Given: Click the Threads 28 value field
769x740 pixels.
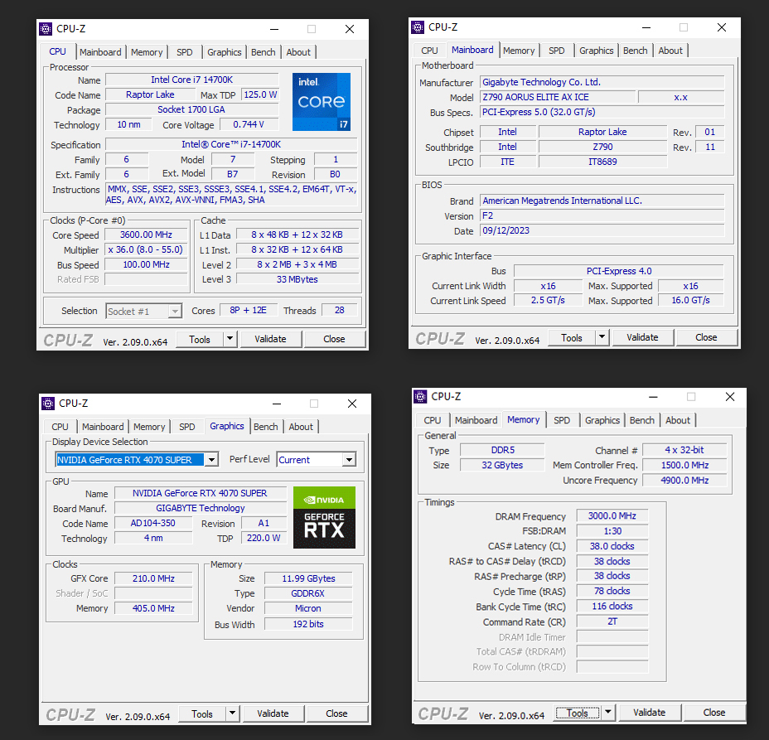Looking at the screenshot, I should (340, 311).
